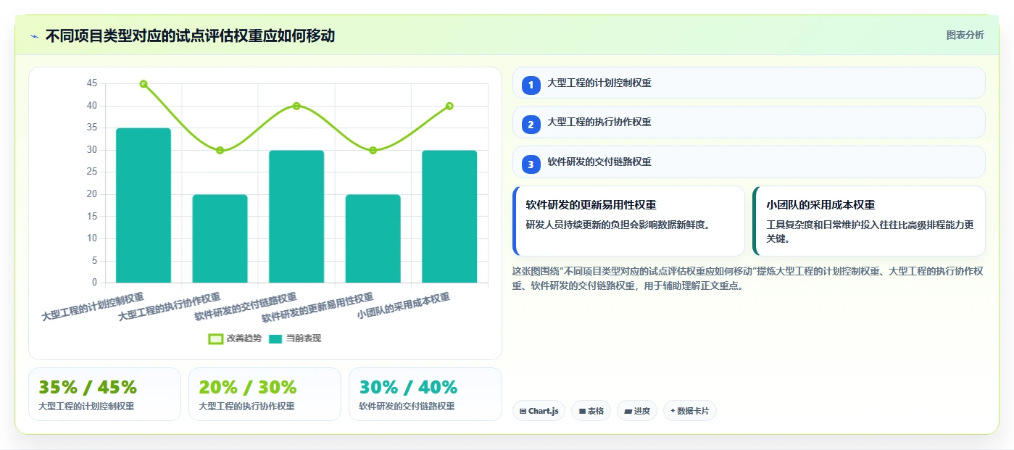Image resolution: width=1014 pixels, height=450 pixels.
Task: Click the 35% / 45% stat card
Action: pyautogui.click(x=104, y=394)
